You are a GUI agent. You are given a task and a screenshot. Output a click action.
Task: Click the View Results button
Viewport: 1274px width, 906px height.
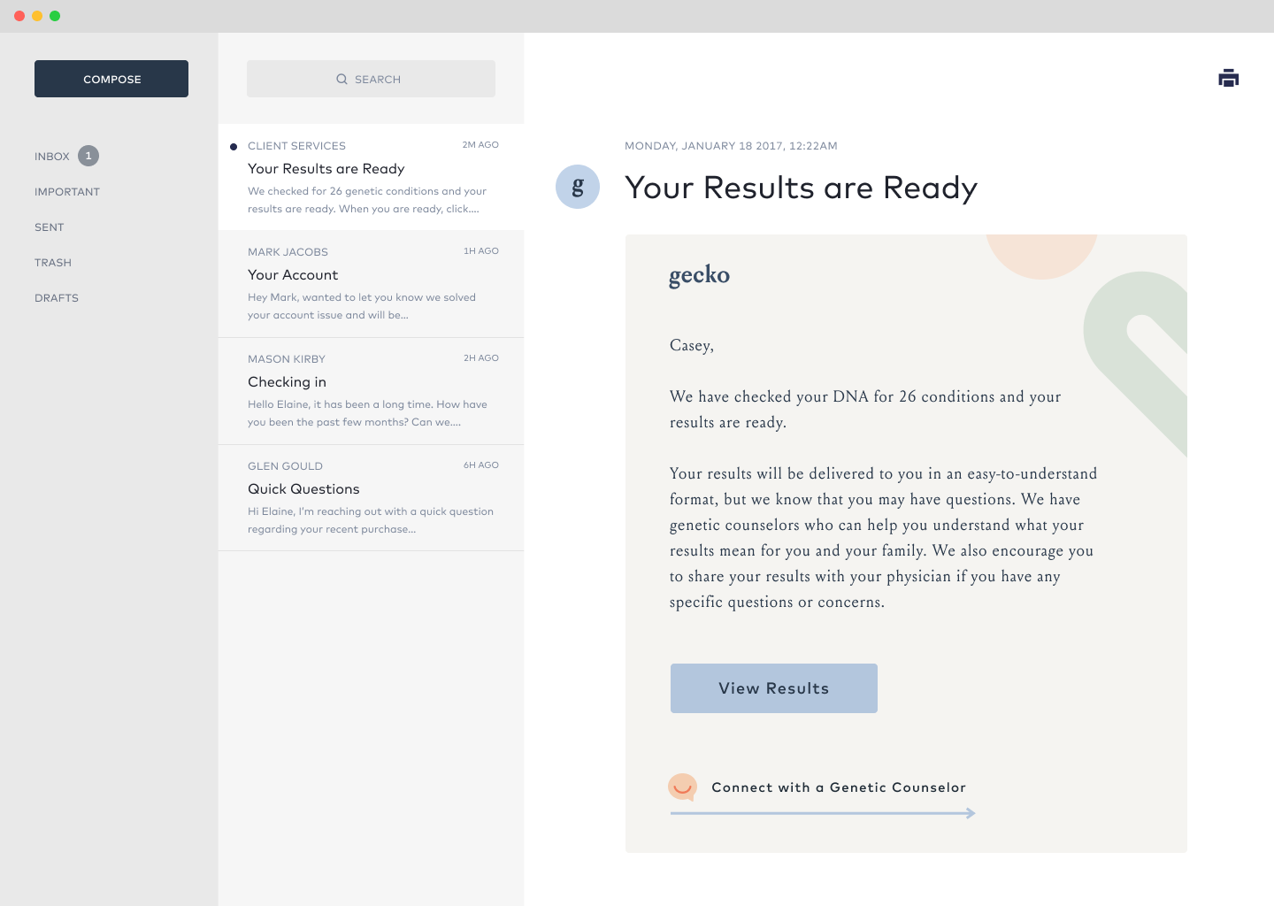pyautogui.click(x=774, y=688)
